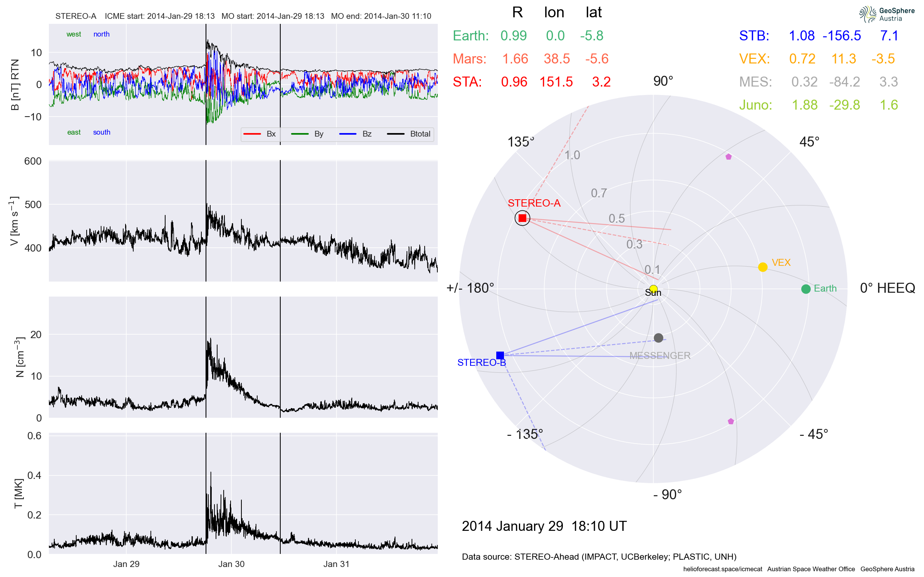Image resolution: width=924 pixels, height=577 pixels.
Task: Click the blue STEREO-B square marker
Action: [x=500, y=355]
